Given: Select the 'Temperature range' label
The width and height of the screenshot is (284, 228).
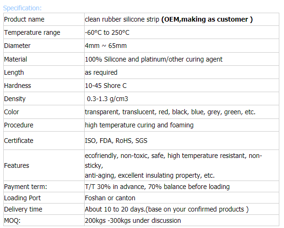Looking at the screenshot, I should 32,32.
